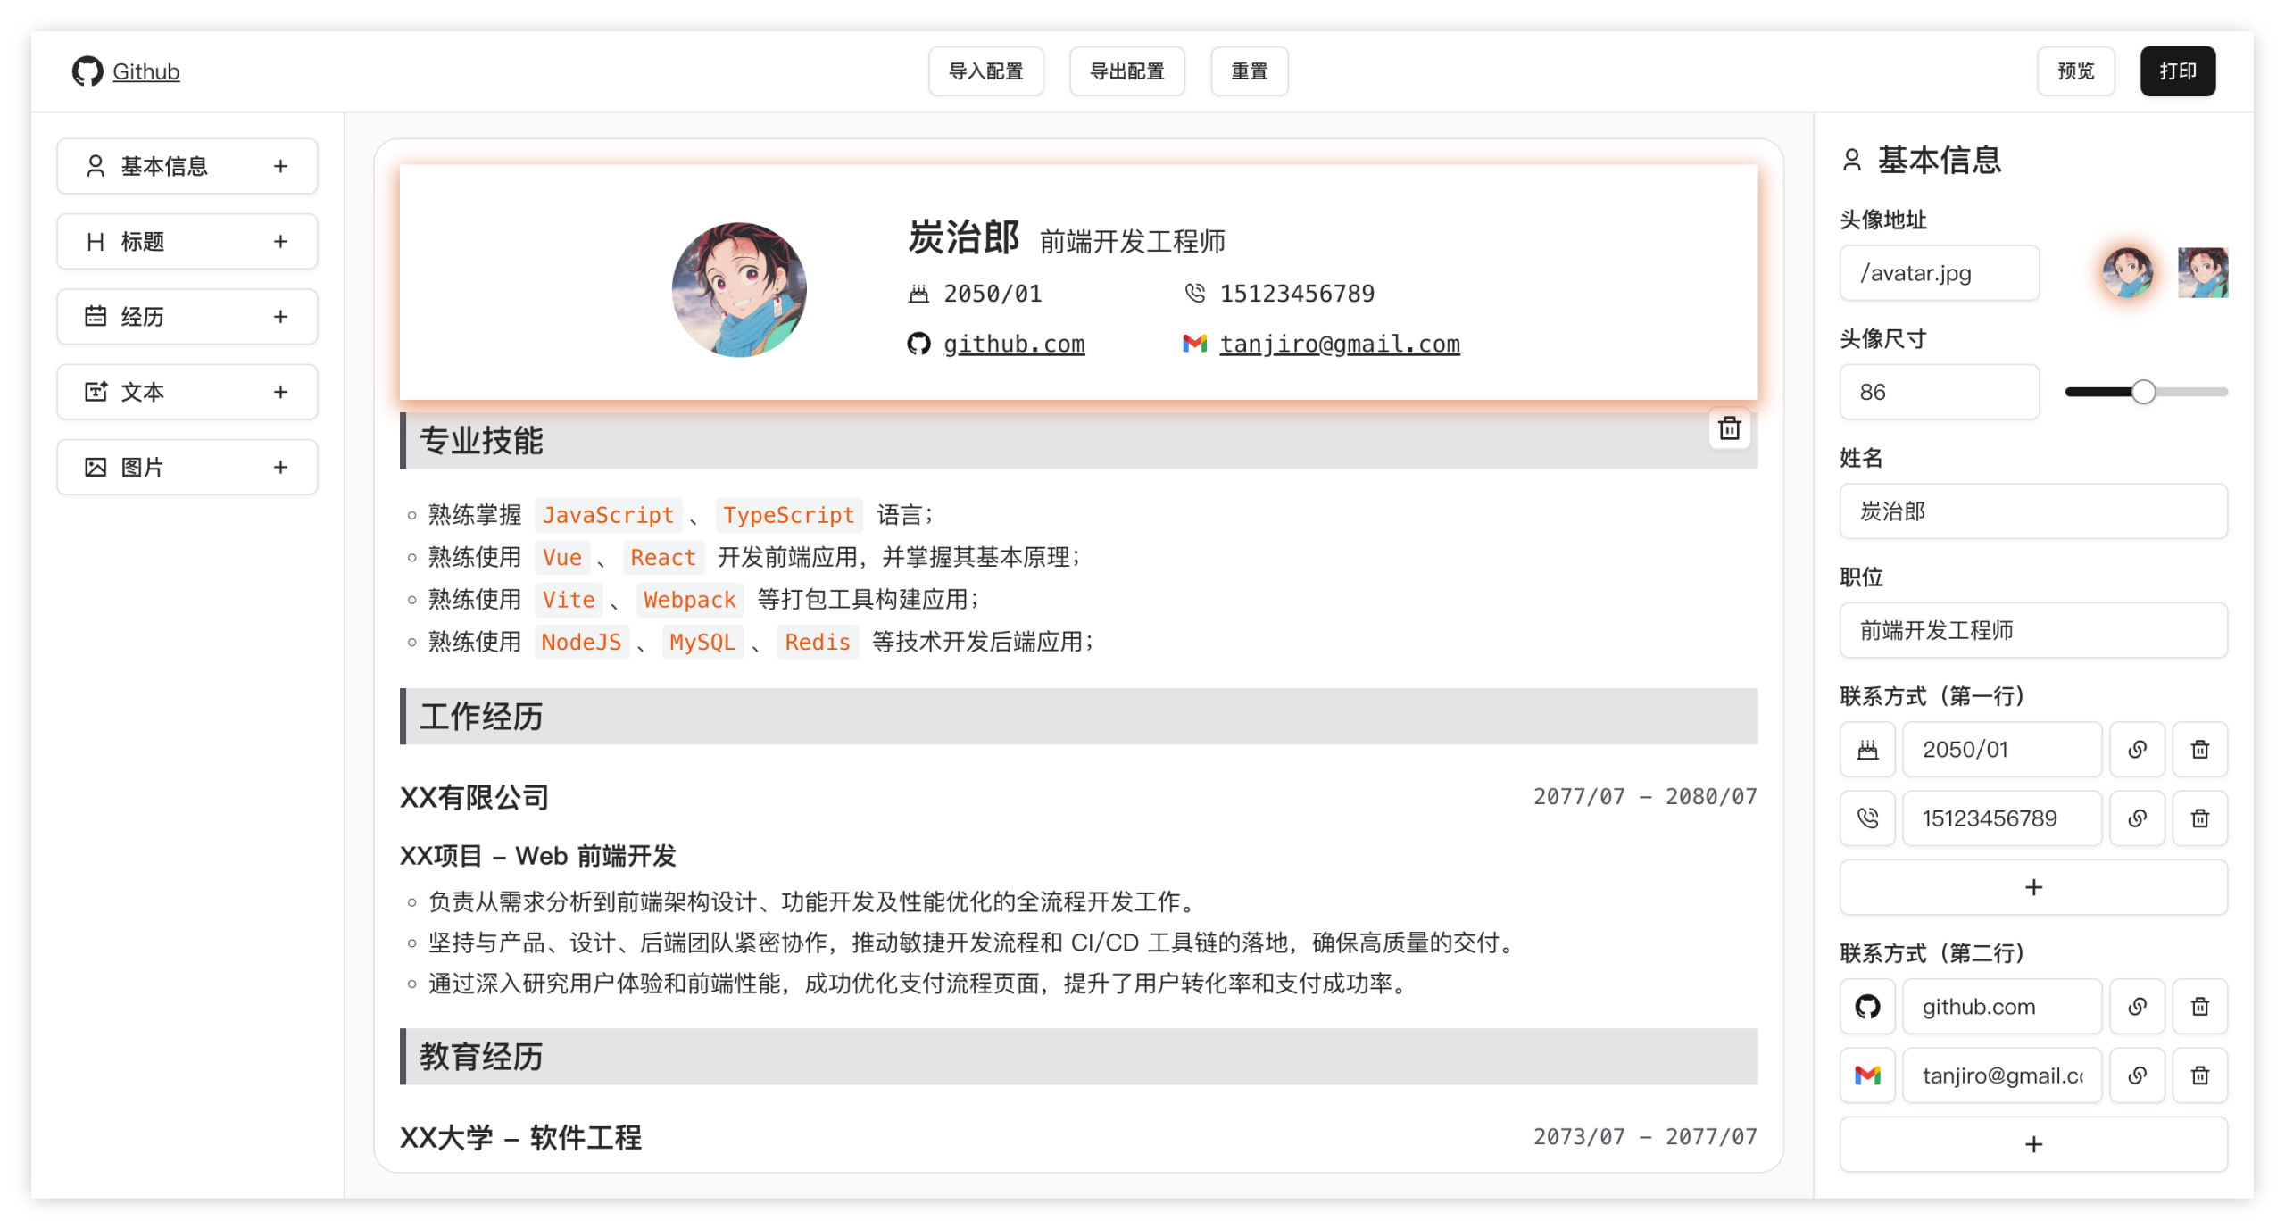Click the calendar icon beside 经历
Viewport: 2285px width, 1229px height.
click(96, 316)
